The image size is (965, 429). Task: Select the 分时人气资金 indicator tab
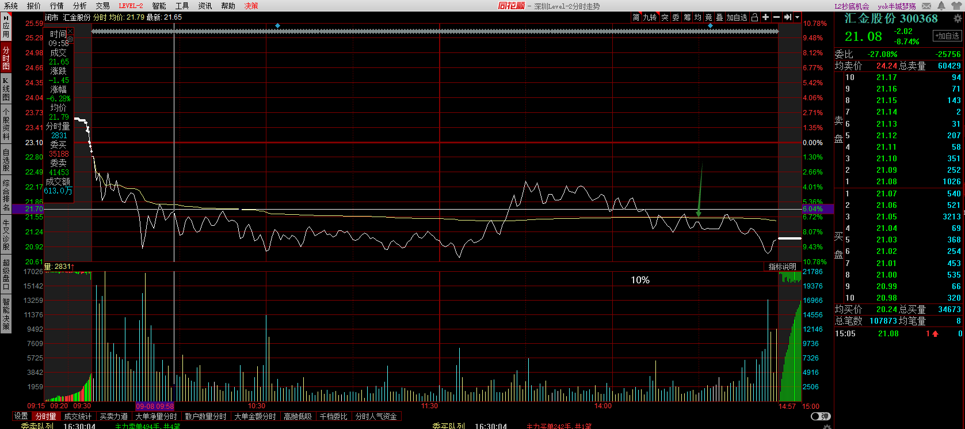376,416
